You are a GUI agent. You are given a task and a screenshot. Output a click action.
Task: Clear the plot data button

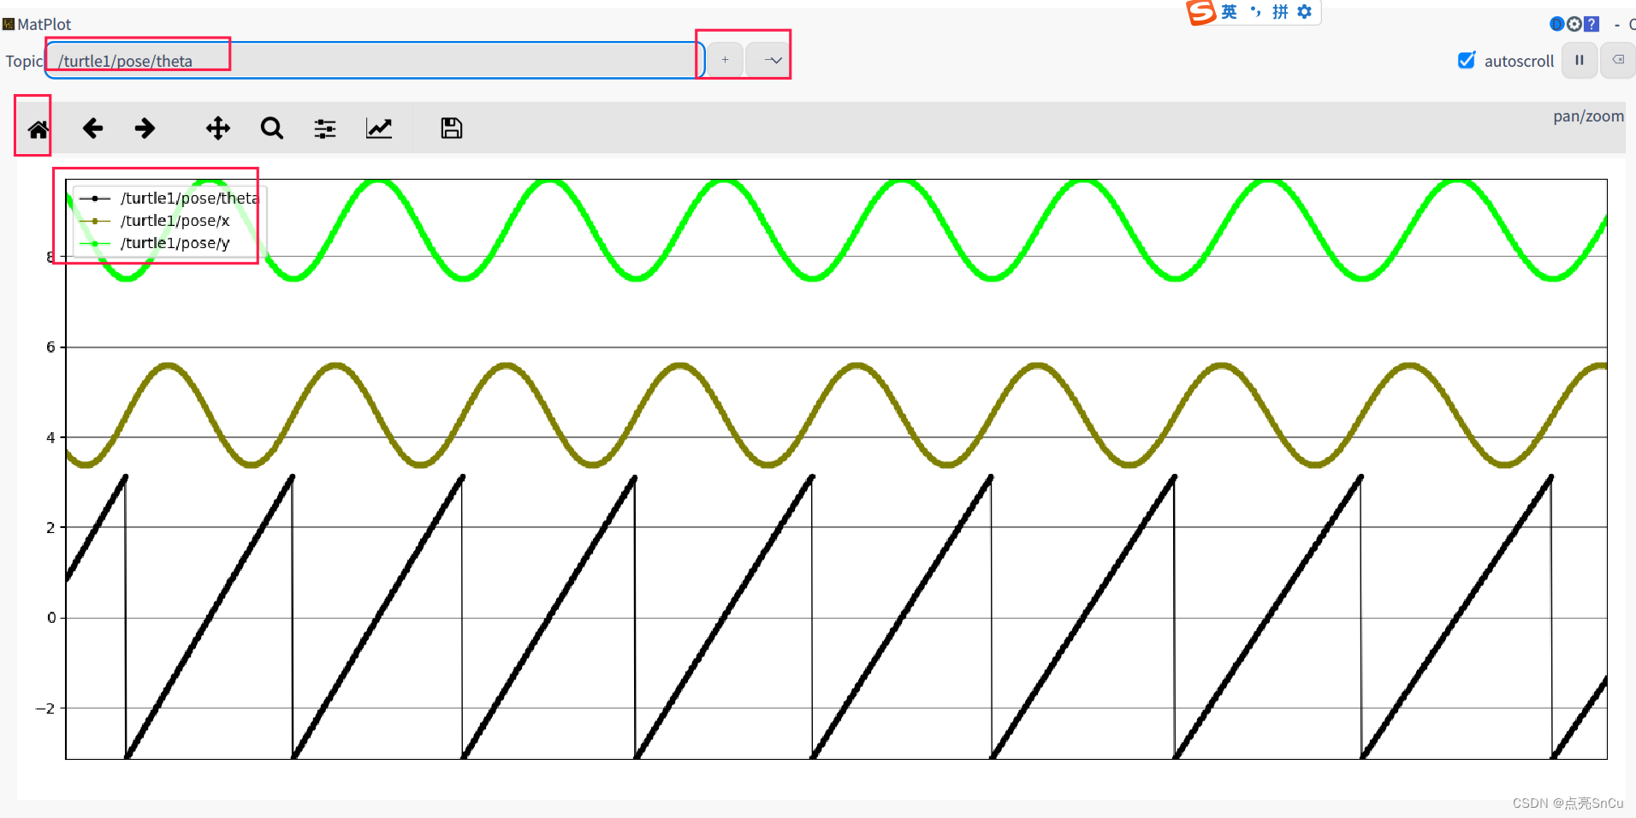pos(1618,60)
